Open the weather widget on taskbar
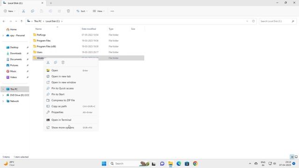 (x=9, y=164)
